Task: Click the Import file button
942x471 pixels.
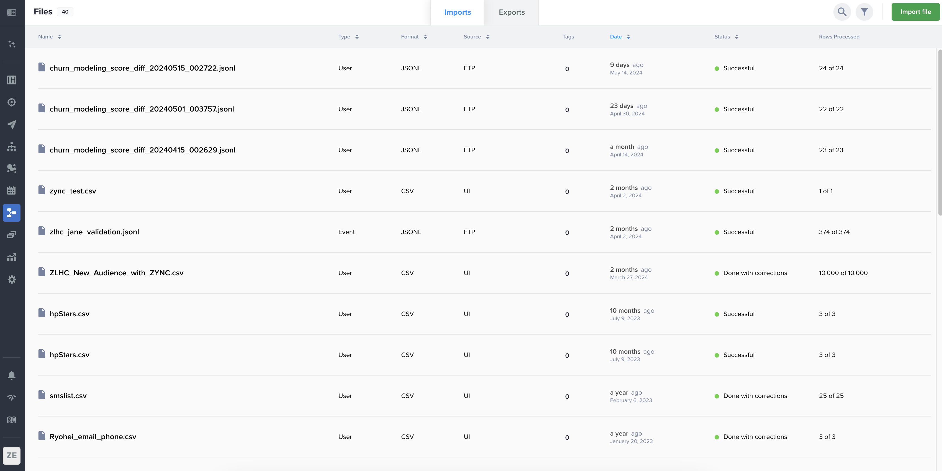Action: point(915,12)
